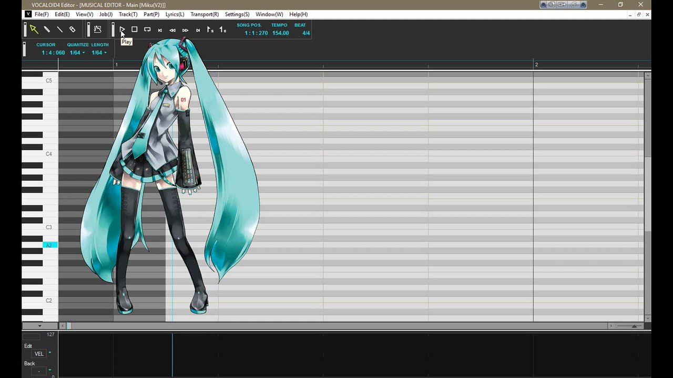Click the song position 1 : 1 : 270

coord(256,33)
